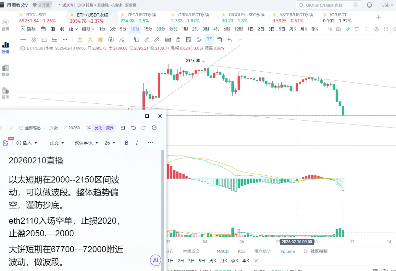
Task: Click the OKX BTC/USDT search field
Action: [328, 5]
